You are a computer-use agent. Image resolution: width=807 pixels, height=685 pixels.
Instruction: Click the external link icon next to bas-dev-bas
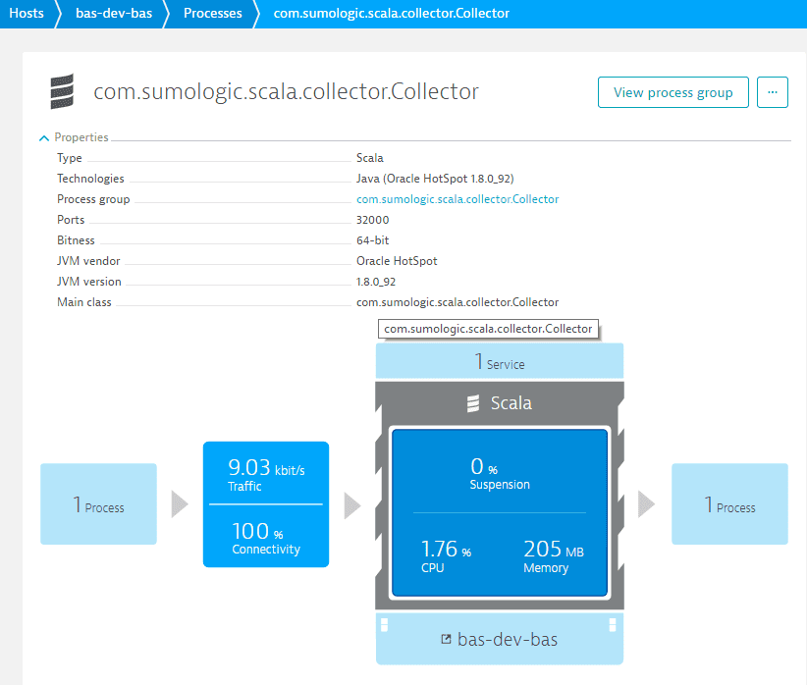447,639
